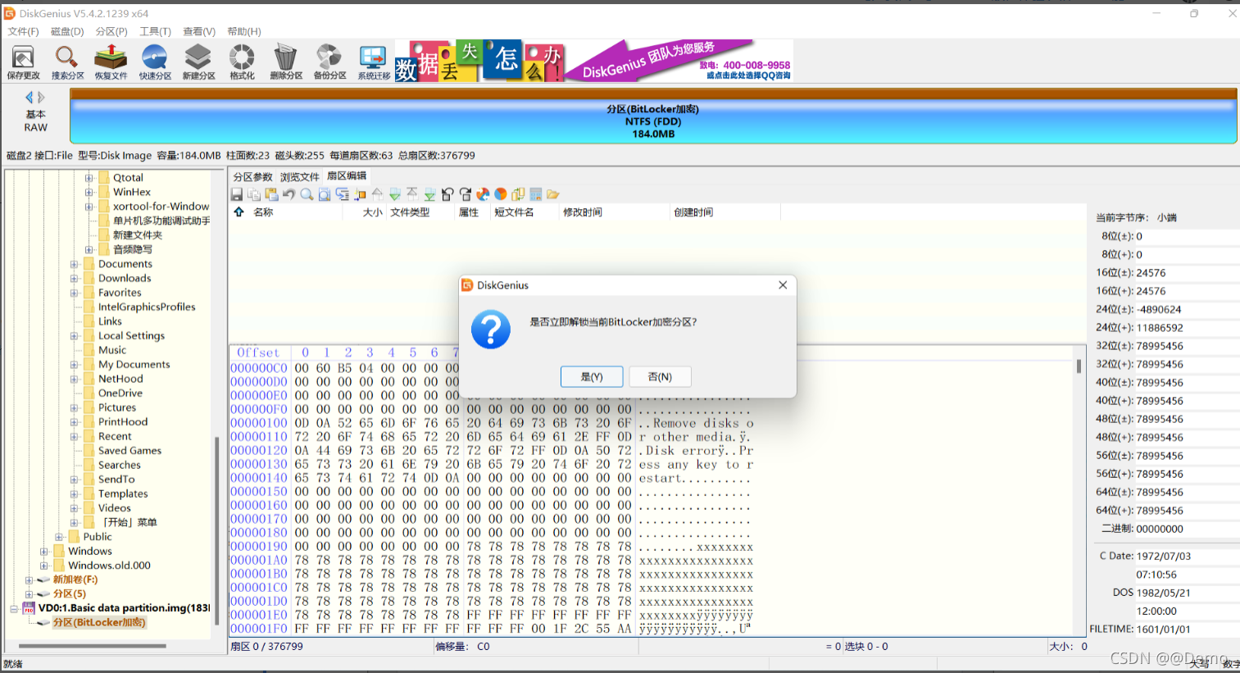Open the 文件(F) menu
Image resolution: width=1240 pixels, height=673 pixels.
[23, 31]
